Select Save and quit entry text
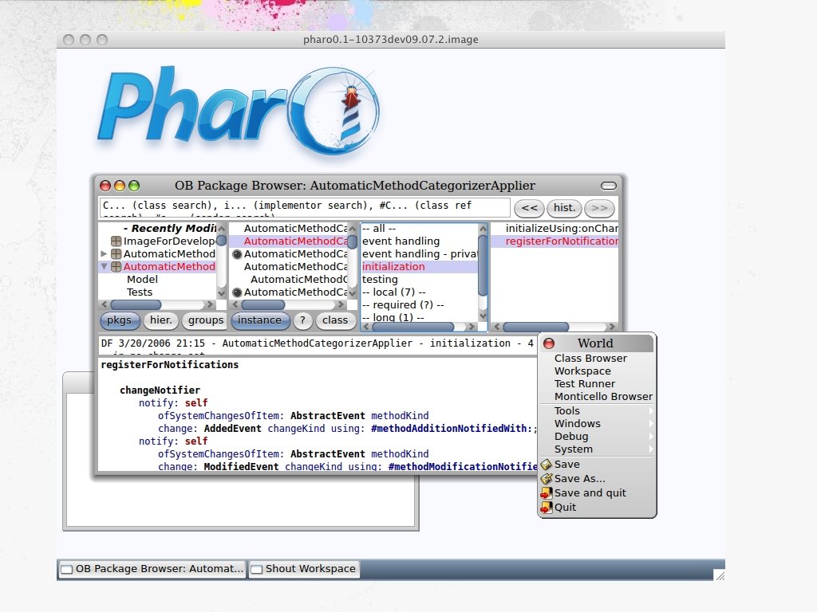The height and width of the screenshot is (612, 817). tap(590, 492)
